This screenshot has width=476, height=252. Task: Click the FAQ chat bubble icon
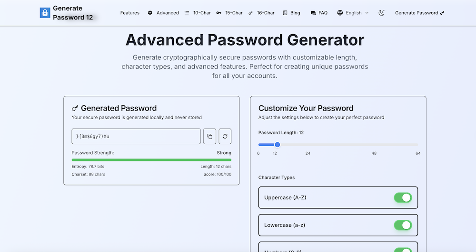click(x=313, y=13)
